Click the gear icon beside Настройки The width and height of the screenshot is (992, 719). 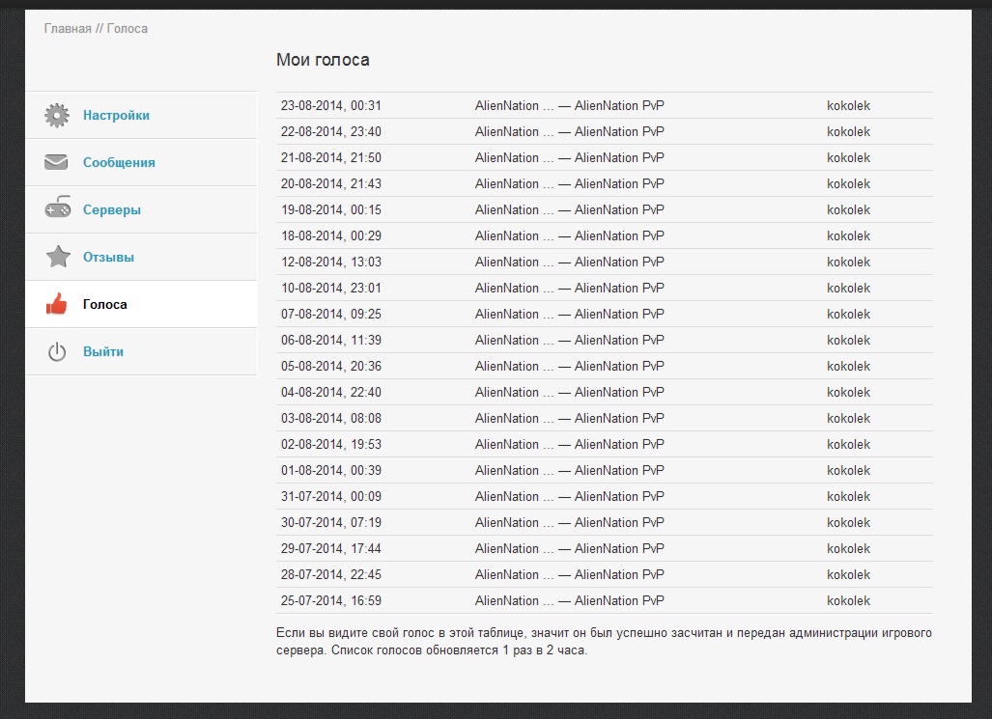pyautogui.click(x=57, y=115)
